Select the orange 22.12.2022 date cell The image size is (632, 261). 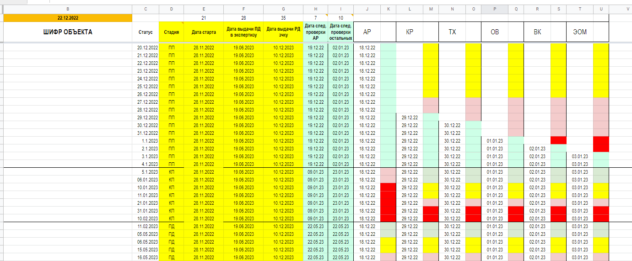point(68,18)
